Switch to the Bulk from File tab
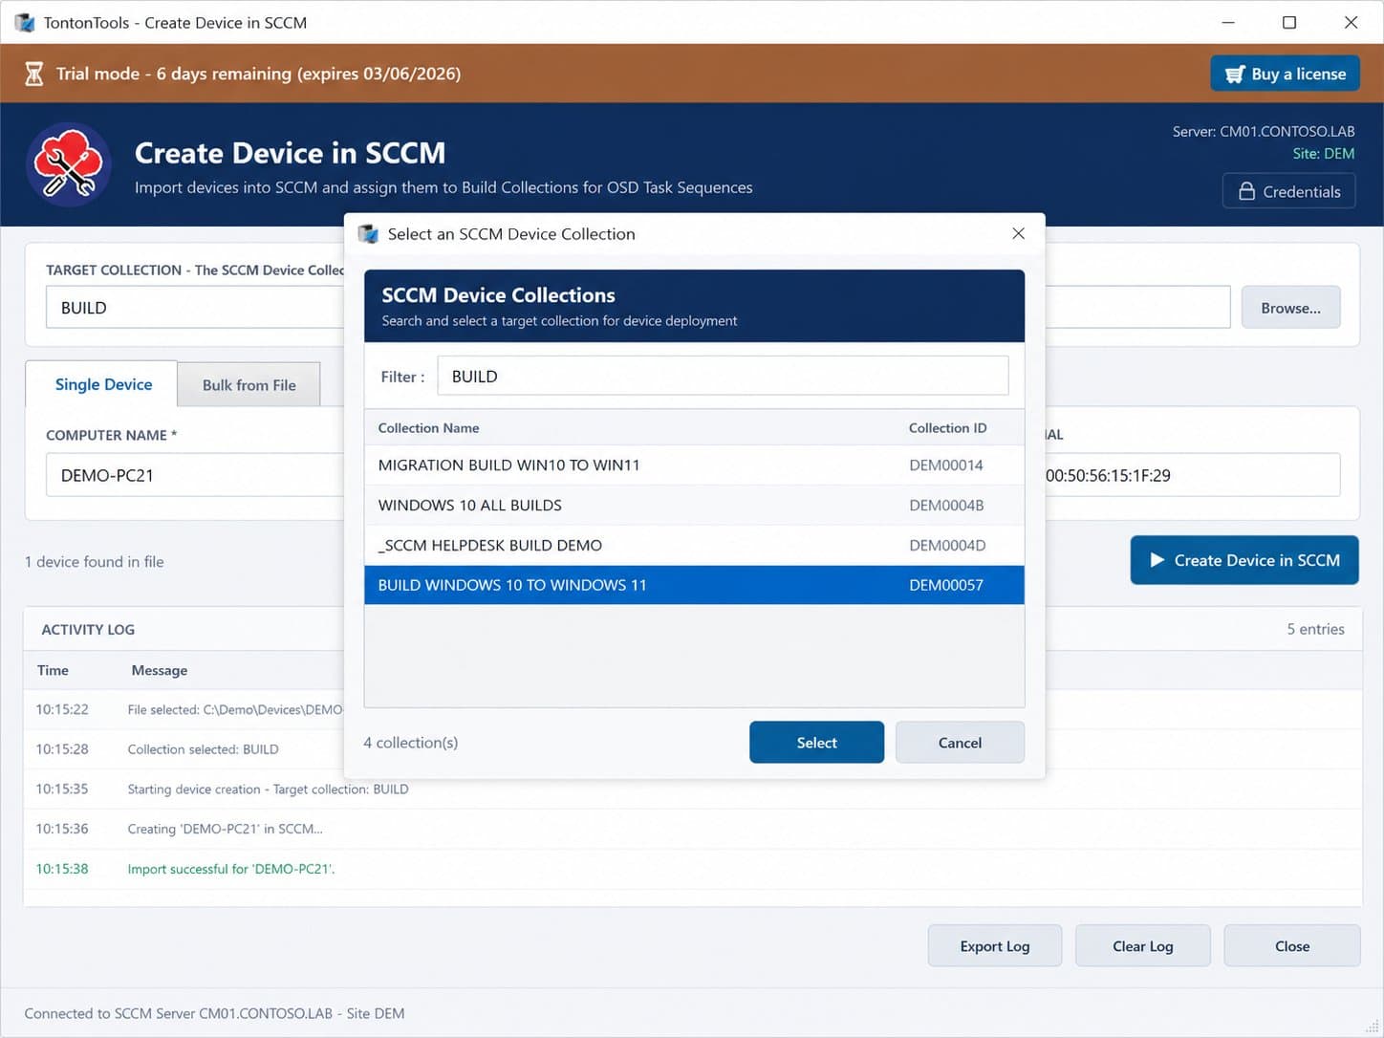The width and height of the screenshot is (1384, 1038). (x=249, y=385)
